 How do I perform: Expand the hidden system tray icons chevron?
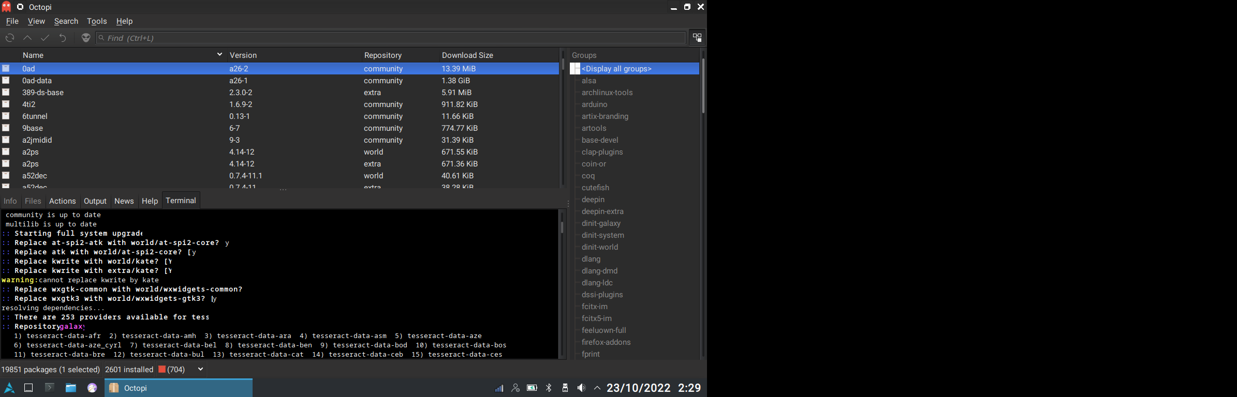pos(597,388)
